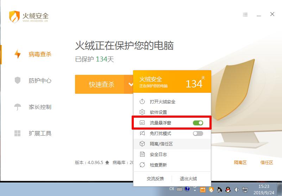The height and width of the screenshot is (196, 282).
Task: Click the 已保护 134天 status text
Action: tap(94, 59)
